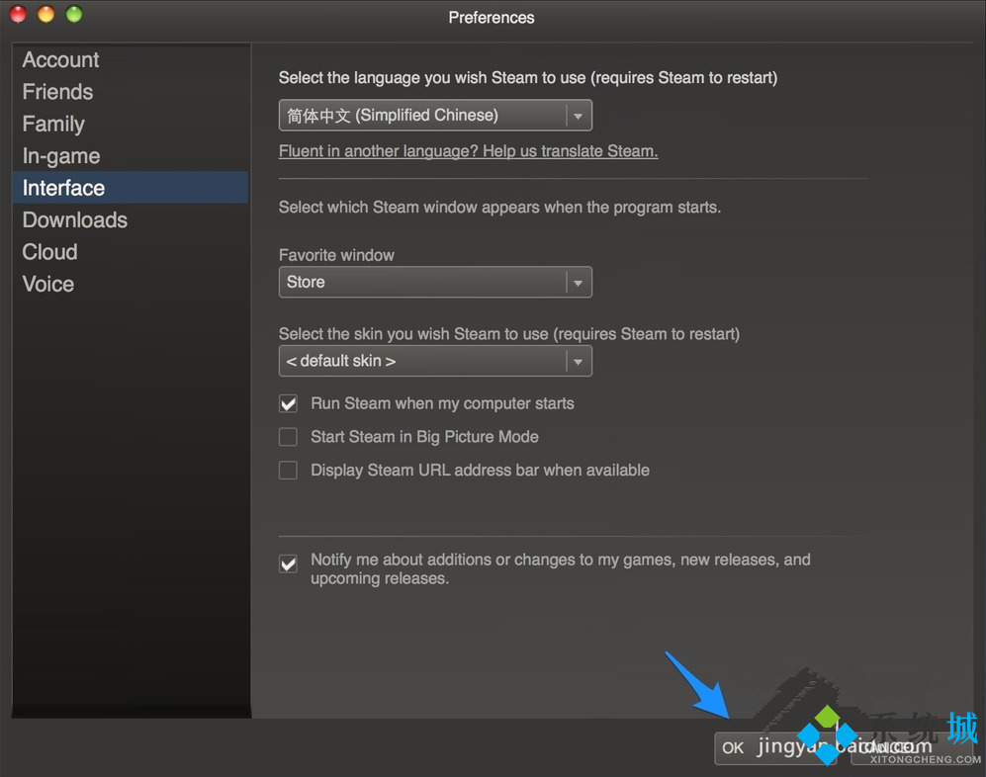The image size is (986, 777).
Task: Open the language dropdown showing Simplified Chinese
Action: (435, 115)
